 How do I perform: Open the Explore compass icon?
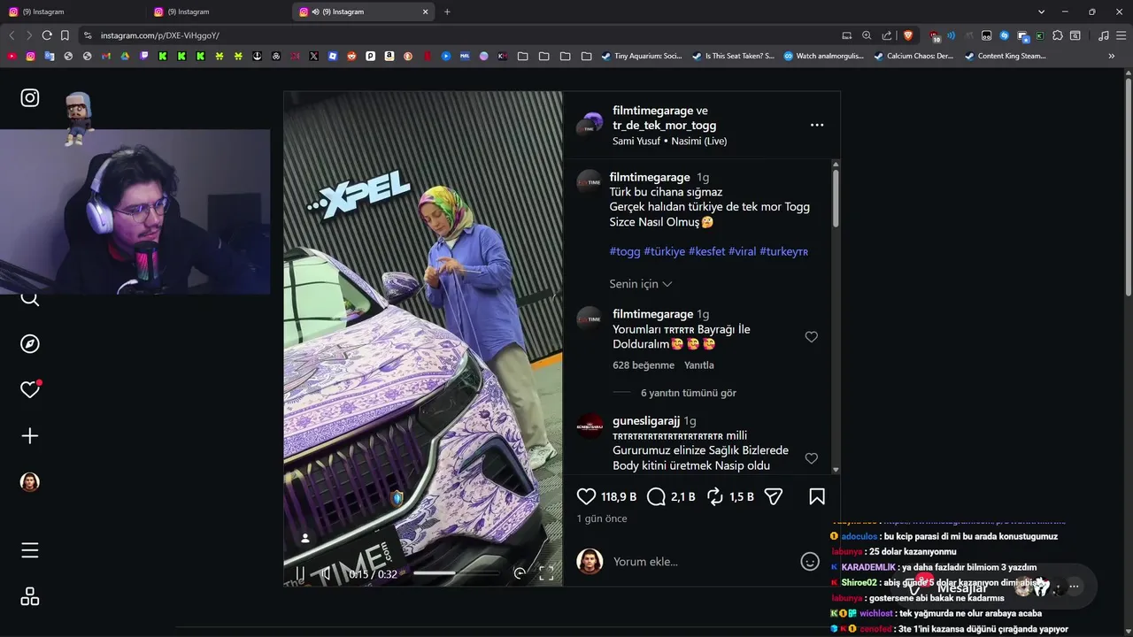coord(30,343)
